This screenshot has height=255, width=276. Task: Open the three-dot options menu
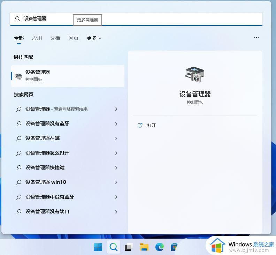[256, 37]
